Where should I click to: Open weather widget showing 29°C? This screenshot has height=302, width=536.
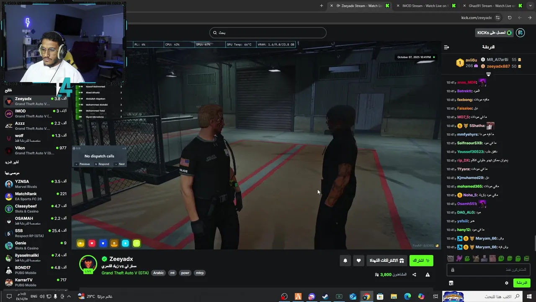coord(95,297)
